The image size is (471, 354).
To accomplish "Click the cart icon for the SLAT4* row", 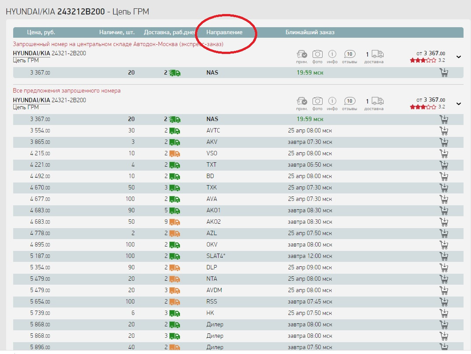I will tap(444, 256).
